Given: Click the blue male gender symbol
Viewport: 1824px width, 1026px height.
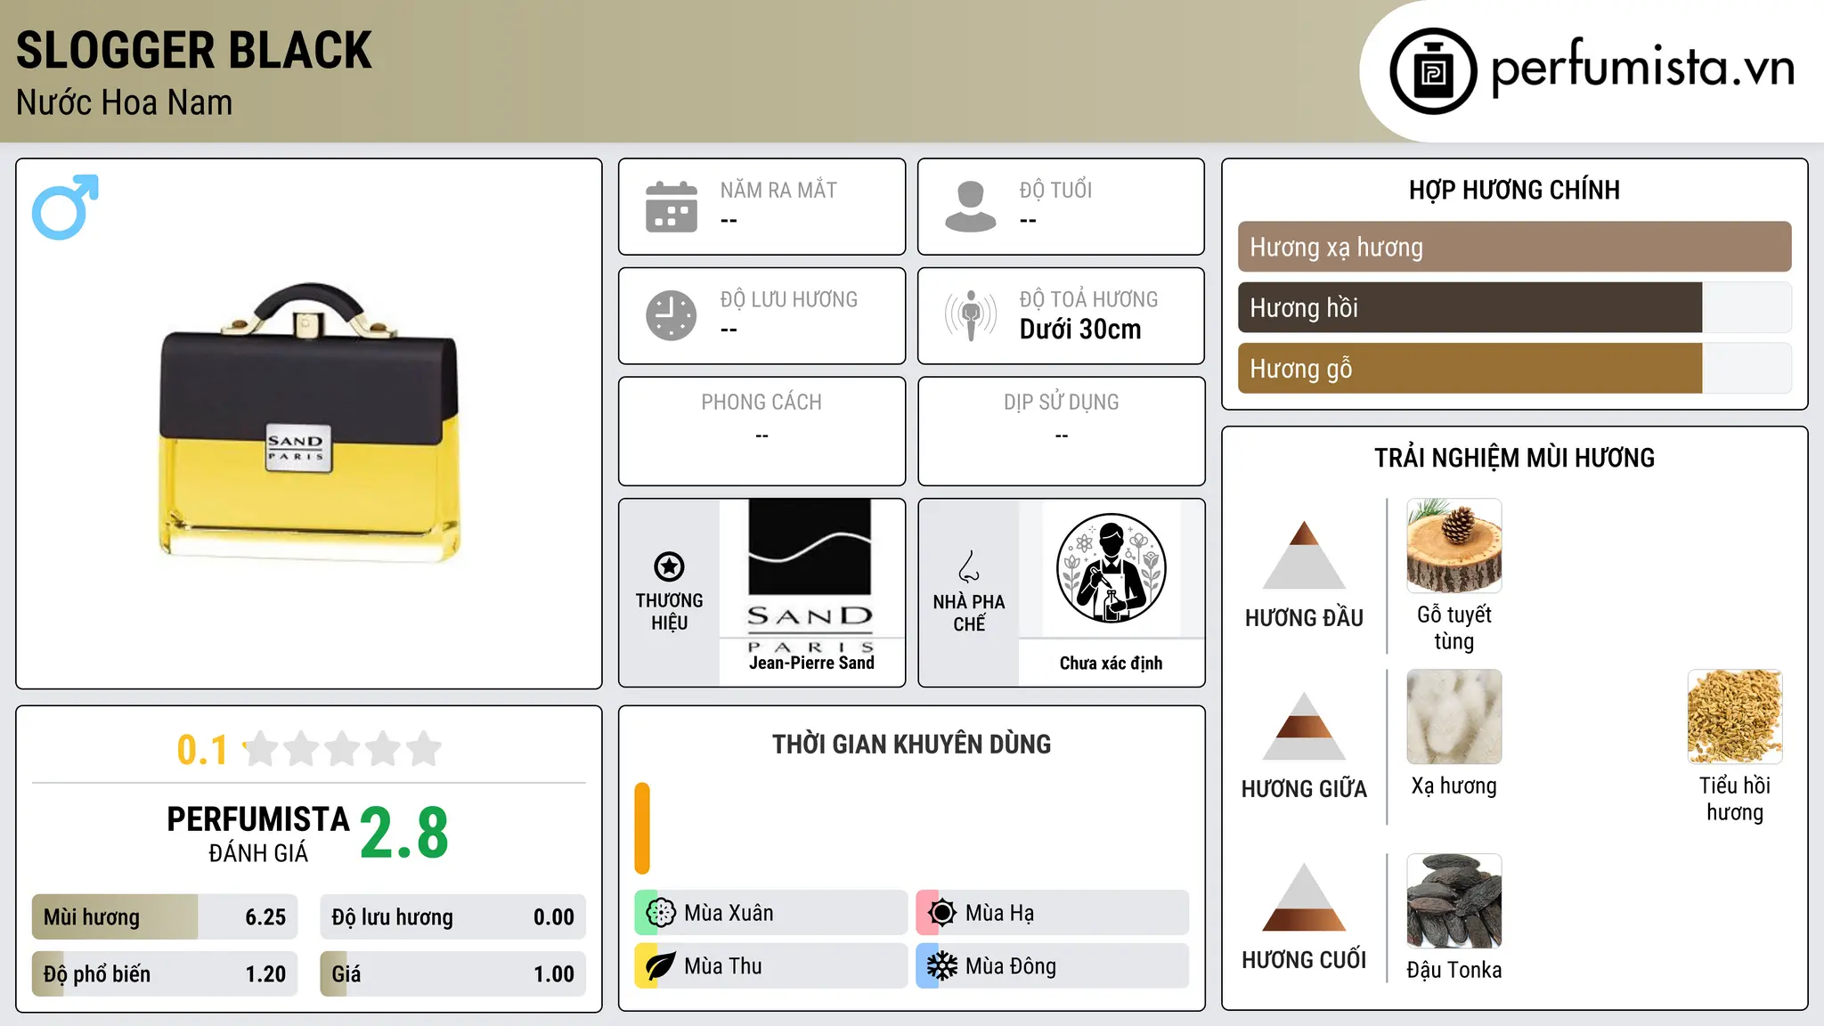Looking at the screenshot, I should (x=65, y=207).
